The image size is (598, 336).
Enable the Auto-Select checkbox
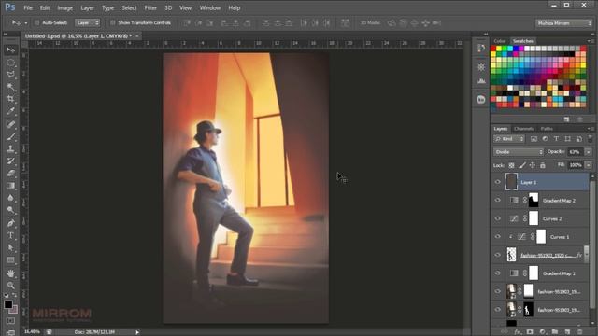click(x=37, y=22)
